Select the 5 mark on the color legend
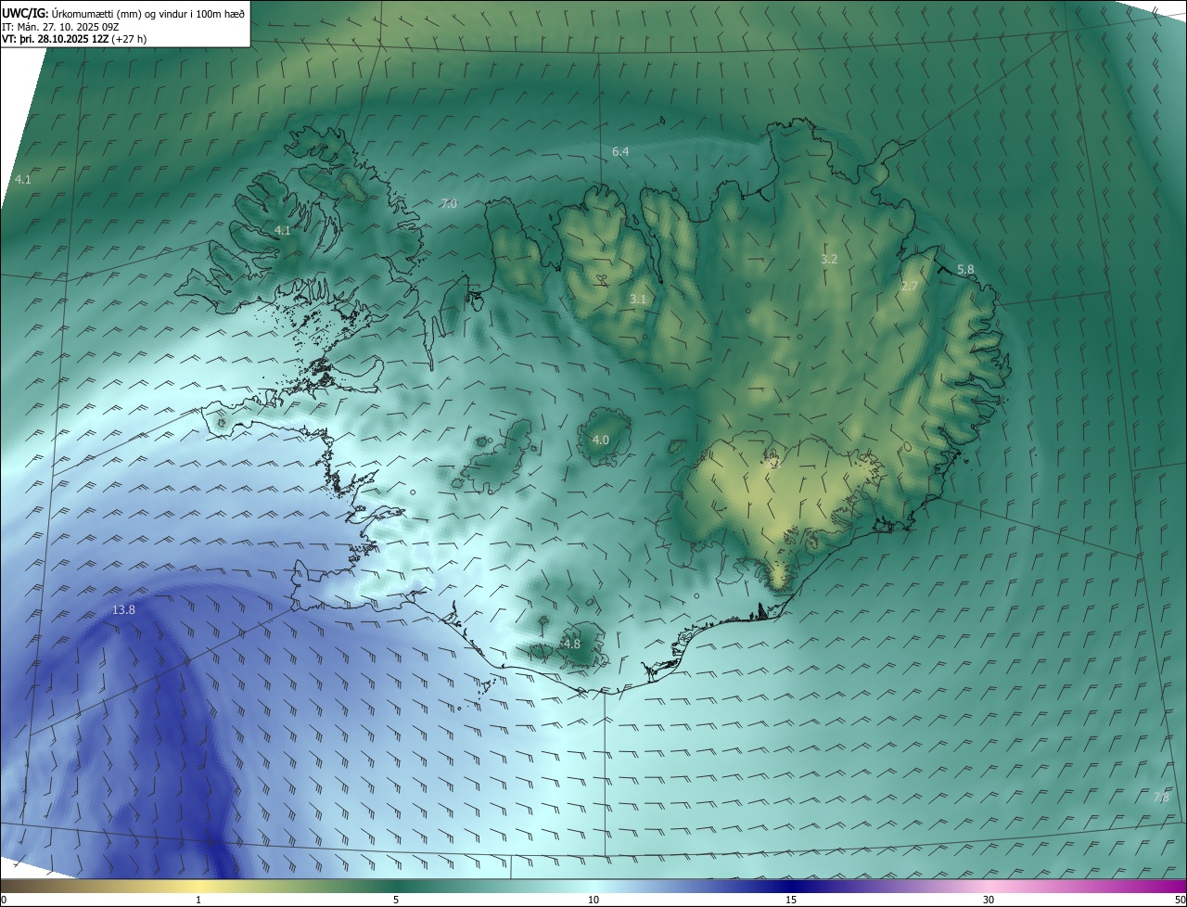 [x=396, y=901]
